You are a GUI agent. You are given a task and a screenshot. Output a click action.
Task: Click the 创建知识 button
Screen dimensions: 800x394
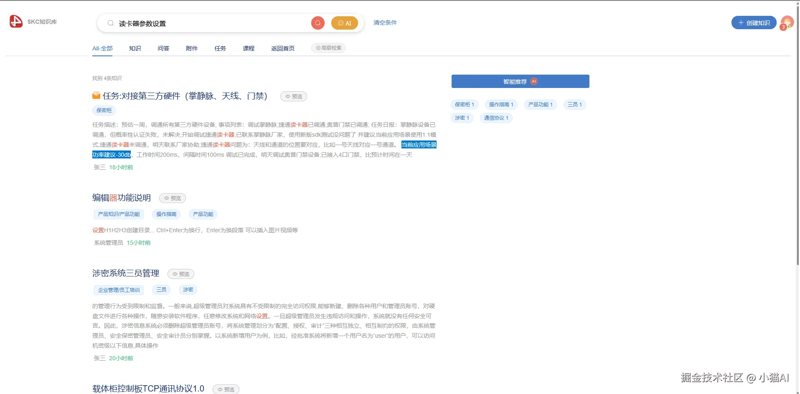(754, 23)
